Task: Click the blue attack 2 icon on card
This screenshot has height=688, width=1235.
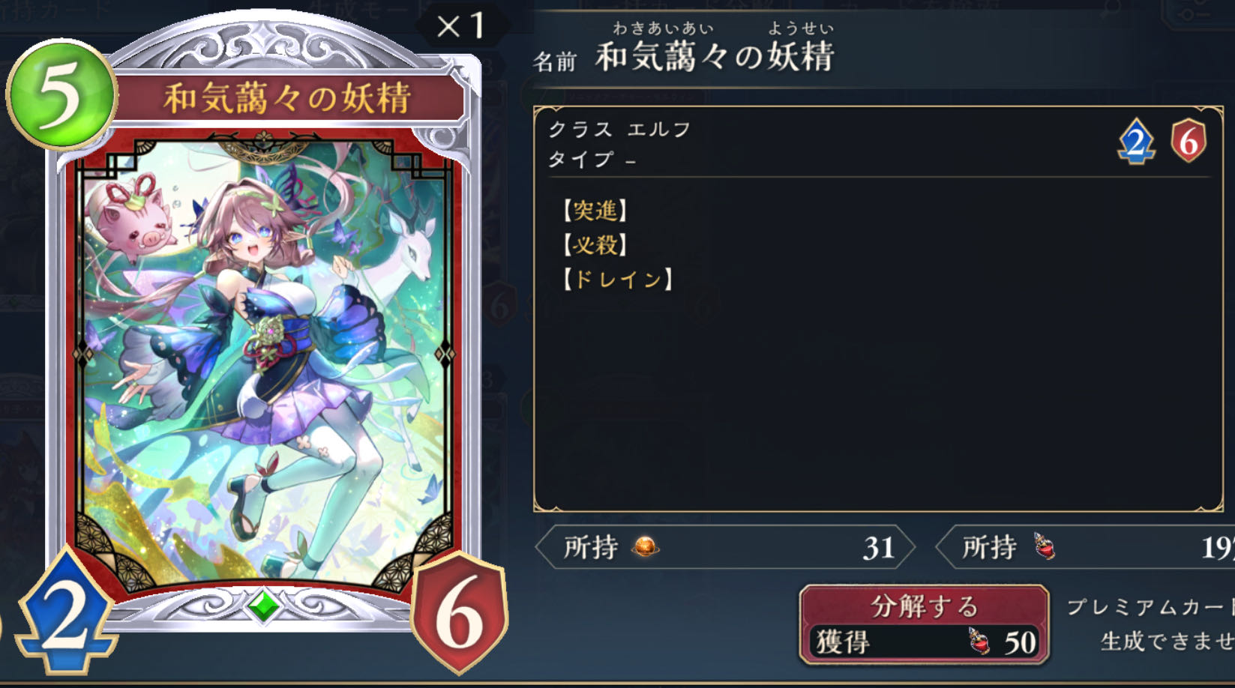Action: pyautogui.click(x=66, y=613)
